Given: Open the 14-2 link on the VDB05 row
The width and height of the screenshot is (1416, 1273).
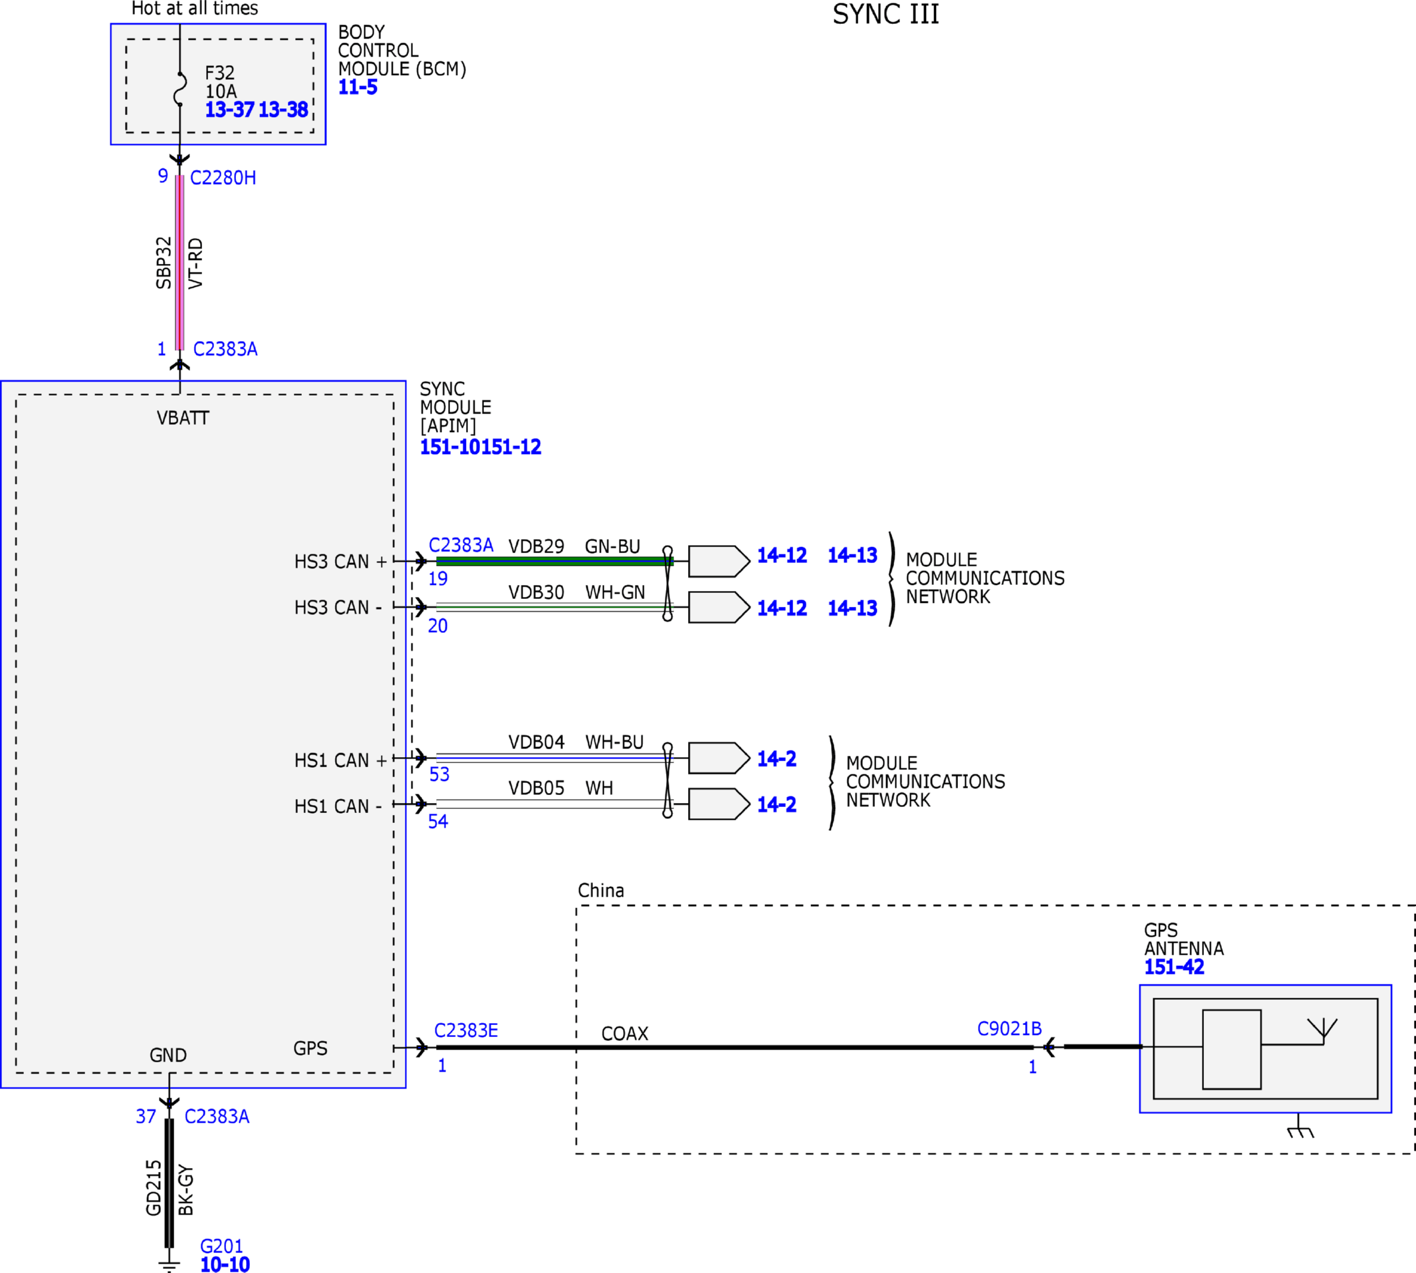Looking at the screenshot, I should tap(776, 804).
